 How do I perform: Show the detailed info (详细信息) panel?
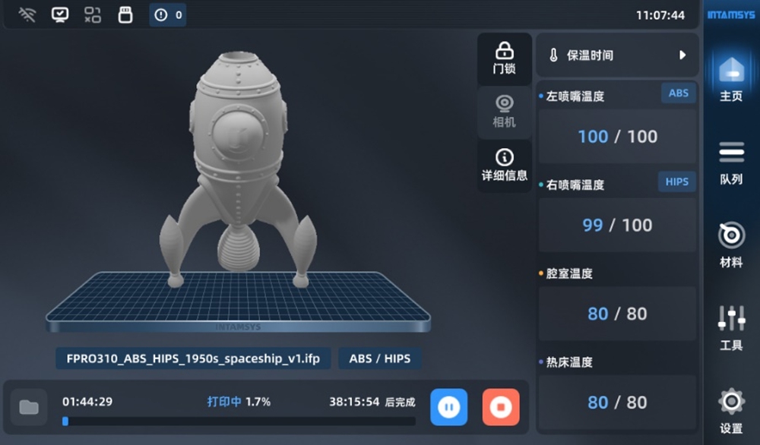tap(504, 166)
